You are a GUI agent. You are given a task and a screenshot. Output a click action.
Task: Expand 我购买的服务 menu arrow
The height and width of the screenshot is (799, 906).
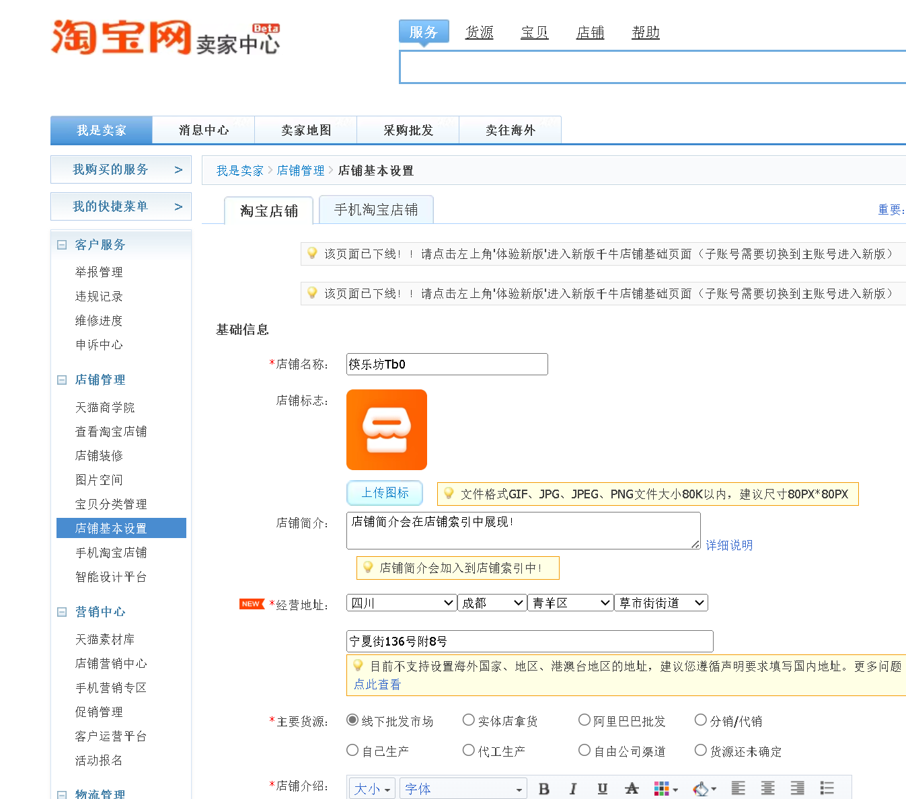(x=178, y=169)
